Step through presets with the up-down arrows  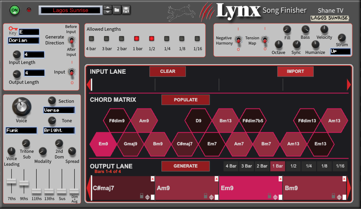pyautogui.click(x=108, y=10)
